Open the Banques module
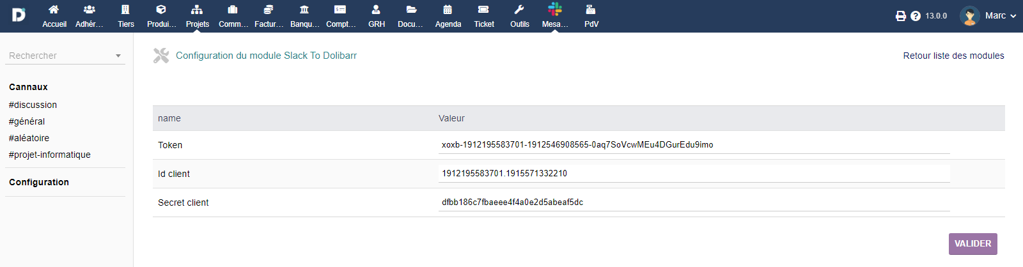 point(305,16)
